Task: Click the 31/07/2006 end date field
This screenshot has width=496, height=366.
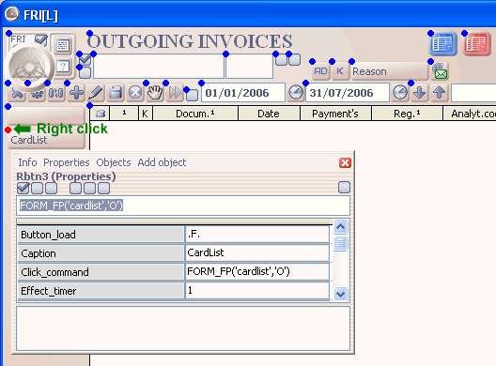Action: 347,93
